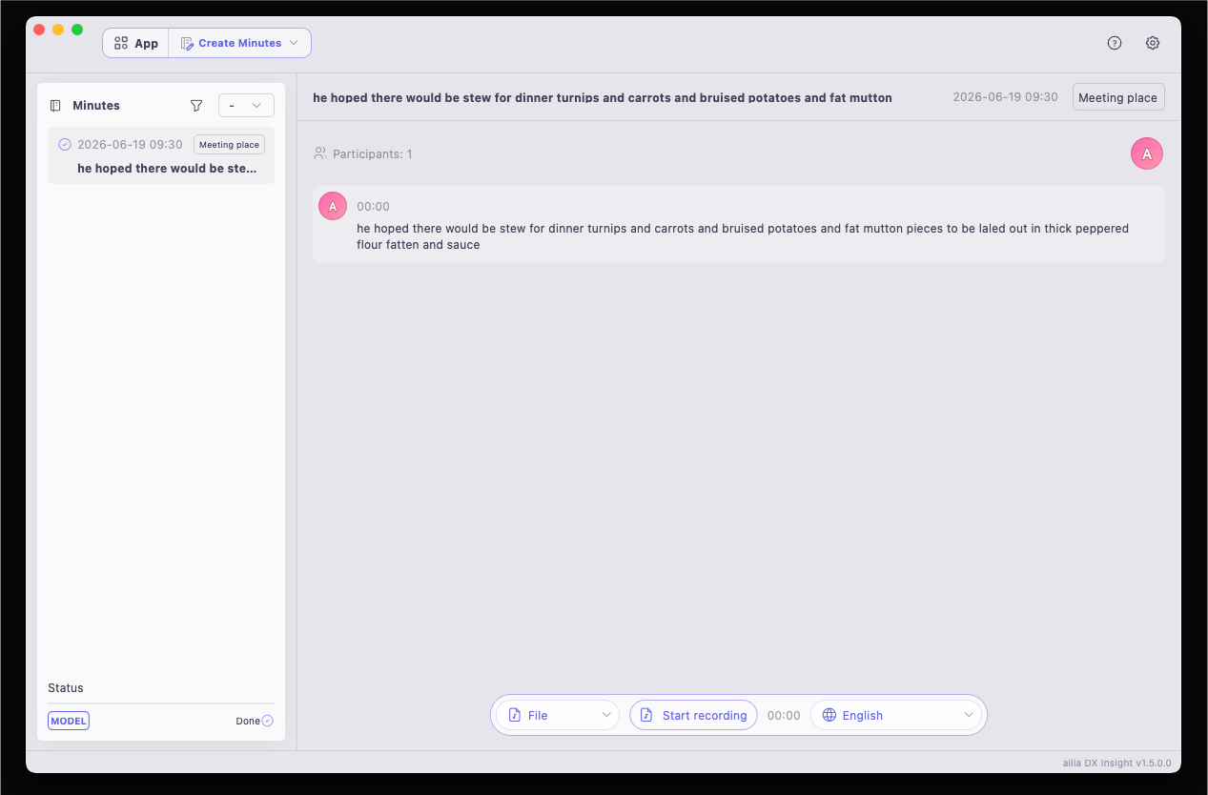1208x795 pixels.
Task: Click the participants people icon
Action: pyautogui.click(x=320, y=153)
